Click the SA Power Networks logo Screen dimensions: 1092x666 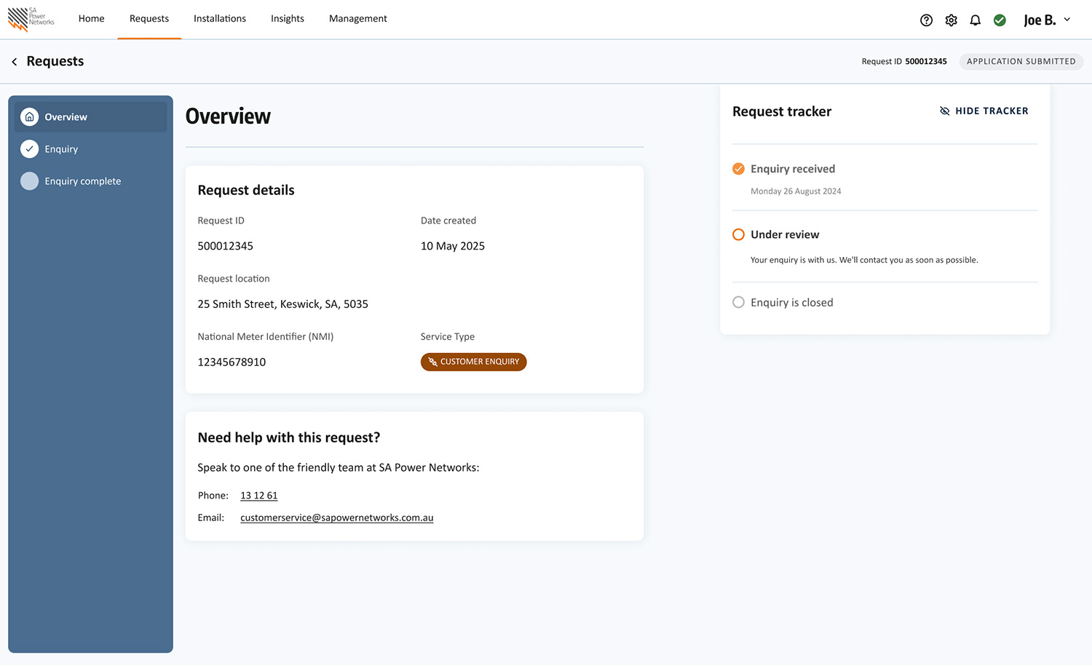coord(31,20)
